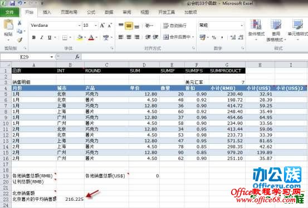Viewport: 308px width, 208px height.
Task: Open the Verdana font name dropdown
Action: pos(79,25)
